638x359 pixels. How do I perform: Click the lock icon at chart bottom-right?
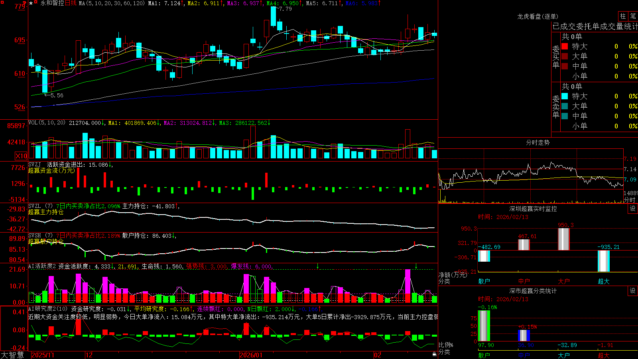click(x=434, y=354)
